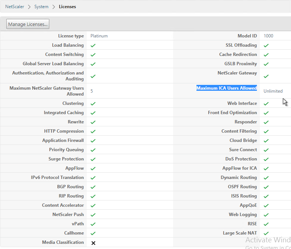The width and height of the screenshot is (291, 249).
Task: Click the RIP Routing checkmark
Action: point(93,196)
